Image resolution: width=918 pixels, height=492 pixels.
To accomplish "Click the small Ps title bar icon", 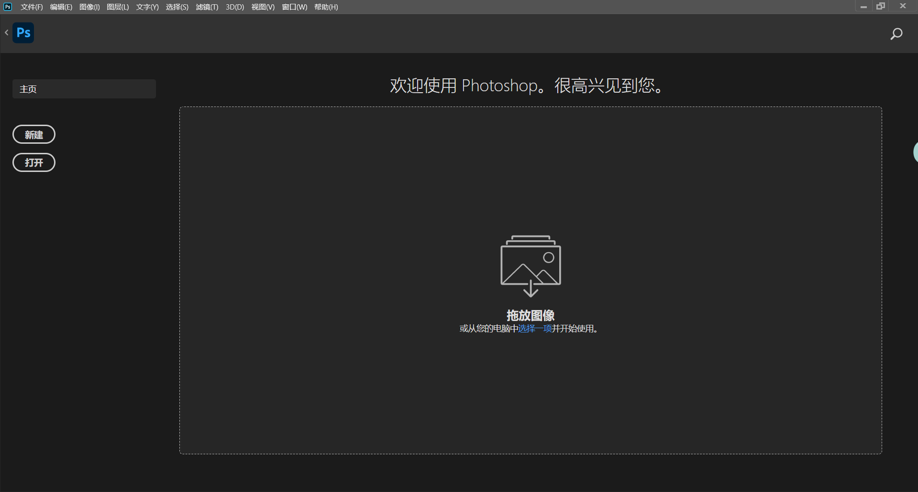I will (x=8, y=7).
